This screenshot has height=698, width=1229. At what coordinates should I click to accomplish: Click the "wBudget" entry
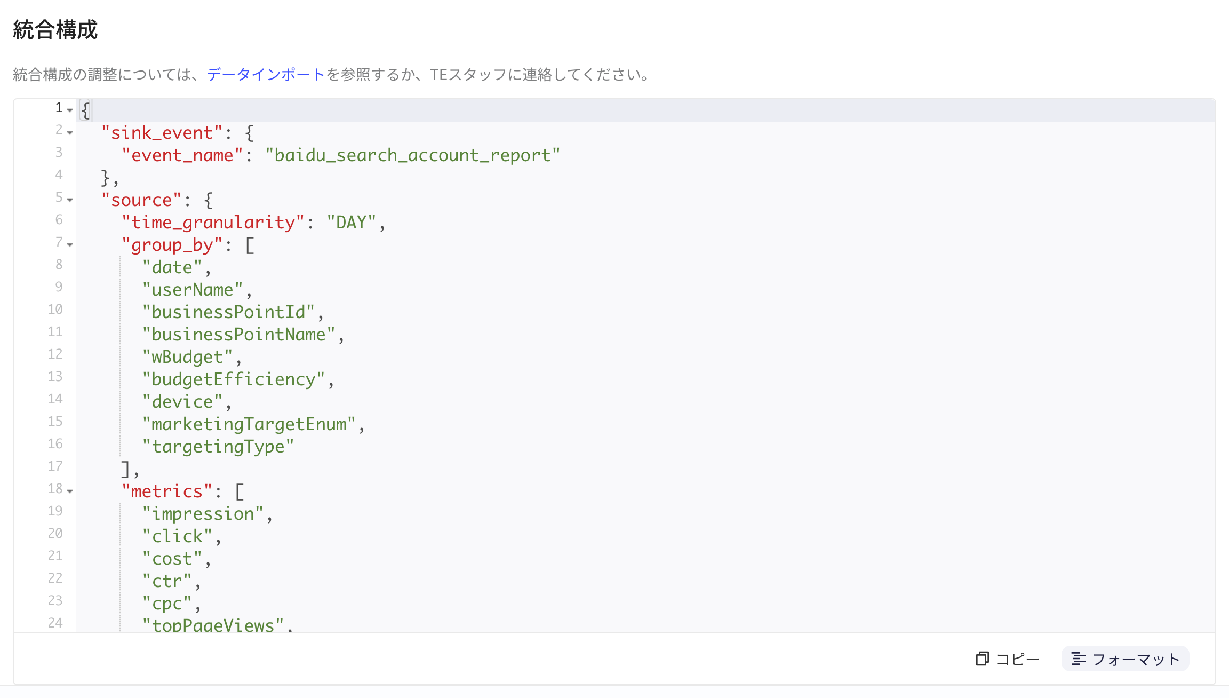tap(187, 357)
